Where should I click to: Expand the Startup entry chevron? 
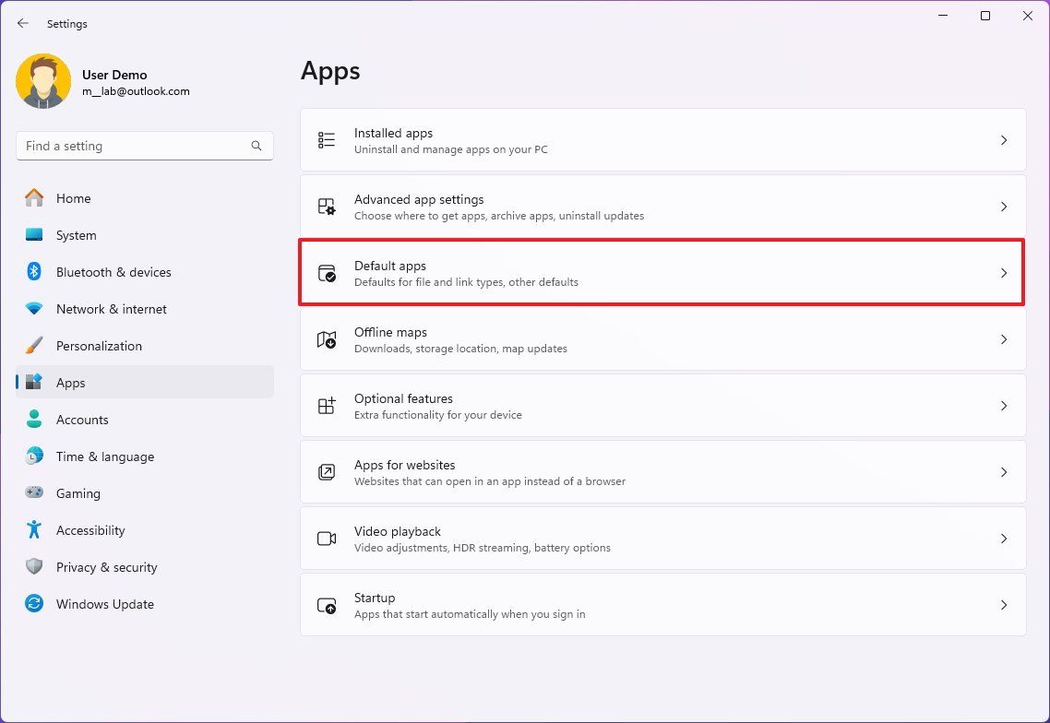[x=1005, y=605]
